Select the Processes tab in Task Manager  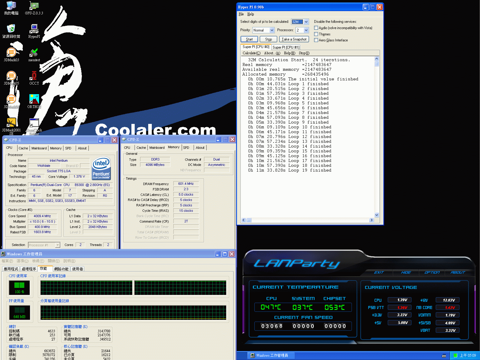29,269
